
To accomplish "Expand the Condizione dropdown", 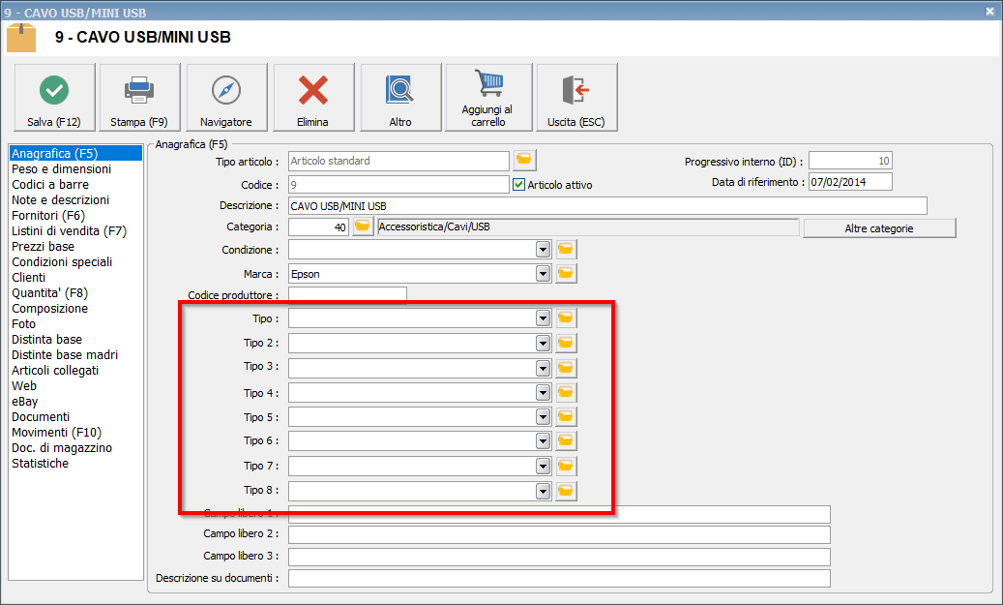I will pos(543,250).
